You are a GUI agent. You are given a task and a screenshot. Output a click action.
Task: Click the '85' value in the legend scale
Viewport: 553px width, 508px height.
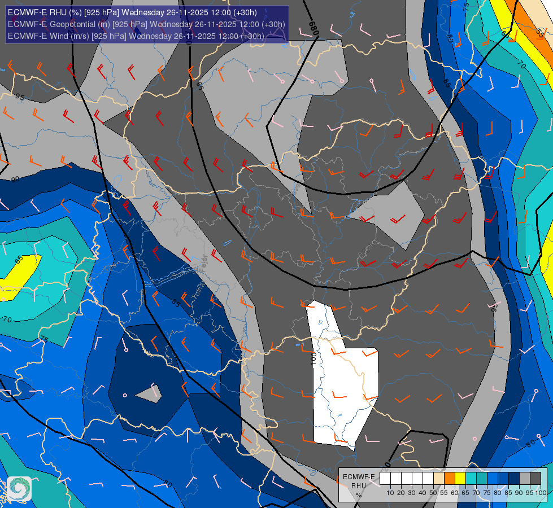coord(508,493)
